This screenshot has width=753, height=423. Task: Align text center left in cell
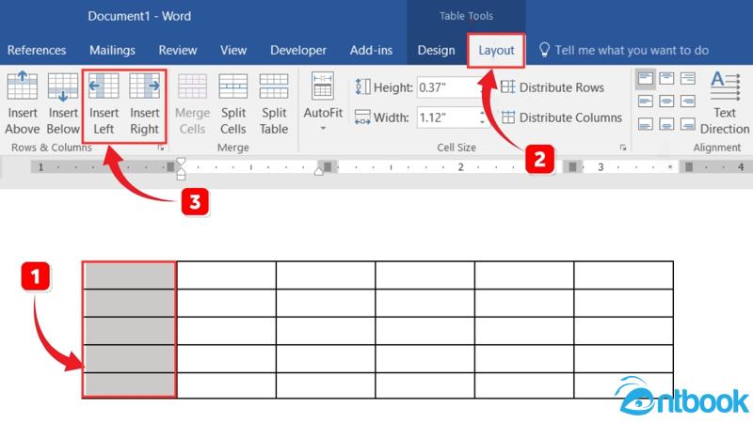coord(645,102)
